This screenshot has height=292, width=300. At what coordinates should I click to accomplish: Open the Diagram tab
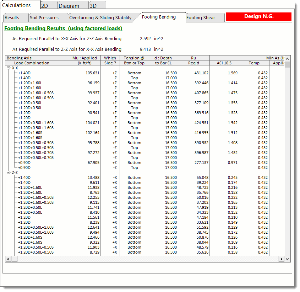click(69, 6)
